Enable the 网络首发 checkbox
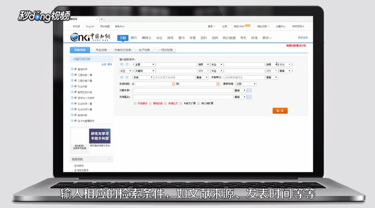The width and height of the screenshot is (375, 208). coord(135,103)
